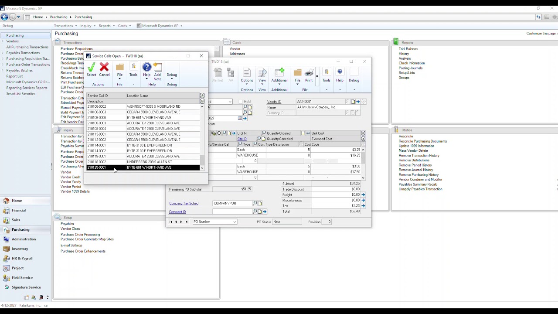Click the Field Service navigation icon
558x314 pixels.
point(6,277)
